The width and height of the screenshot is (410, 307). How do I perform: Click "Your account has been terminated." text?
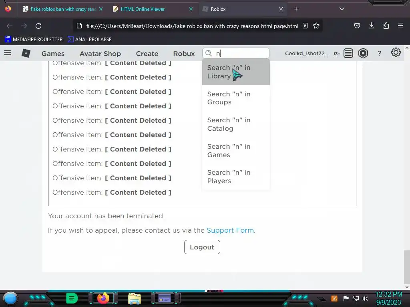pyautogui.click(x=107, y=216)
